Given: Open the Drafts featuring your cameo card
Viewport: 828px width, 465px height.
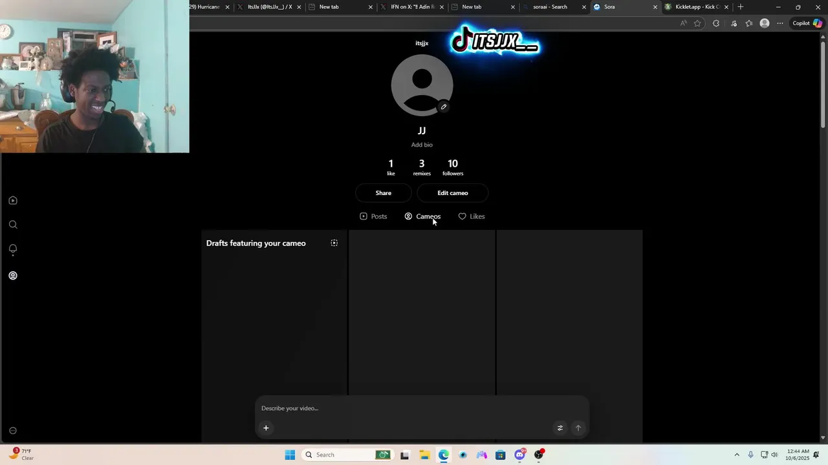Looking at the screenshot, I should click(274, 336).
